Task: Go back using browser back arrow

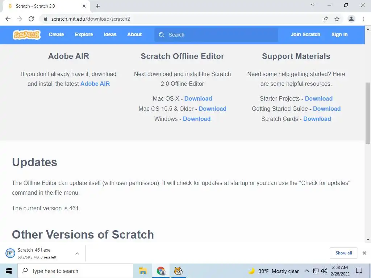Action: 8,19
